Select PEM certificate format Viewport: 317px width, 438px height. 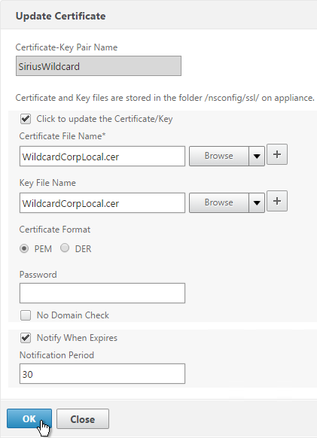tap(24, 248)
